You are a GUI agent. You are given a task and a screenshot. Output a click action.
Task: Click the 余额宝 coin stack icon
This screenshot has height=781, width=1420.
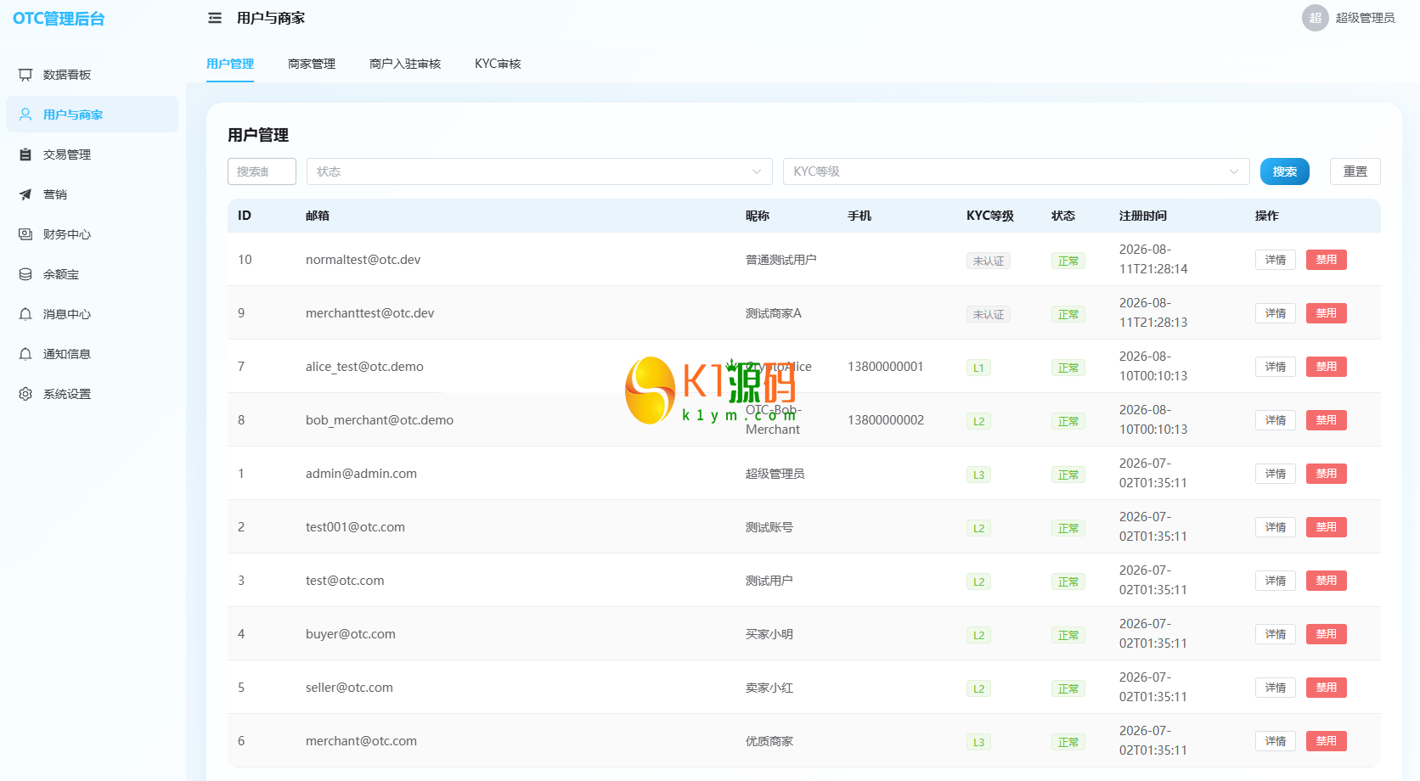coord(25,274)
